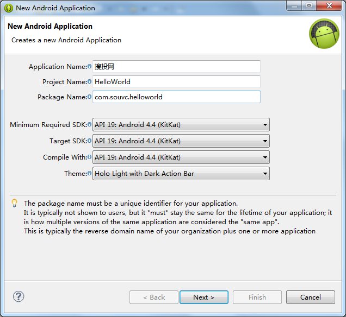The height and width of the screenshot is (317, 346).
Task: Click the info icon beside Target SDK
Action: (x=89, y=141)
